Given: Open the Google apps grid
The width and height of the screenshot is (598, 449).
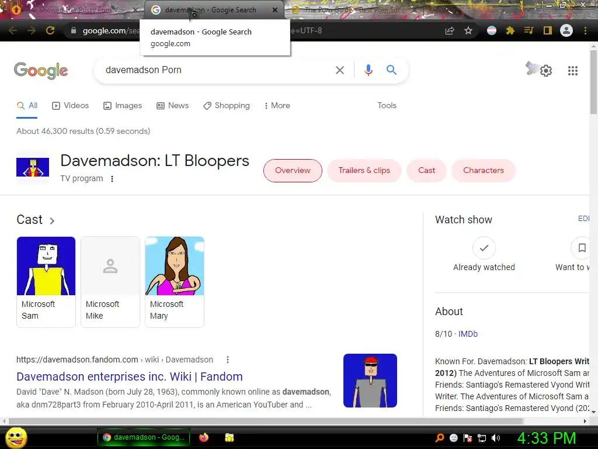Looking at the screenshot, I should (573, 71).
